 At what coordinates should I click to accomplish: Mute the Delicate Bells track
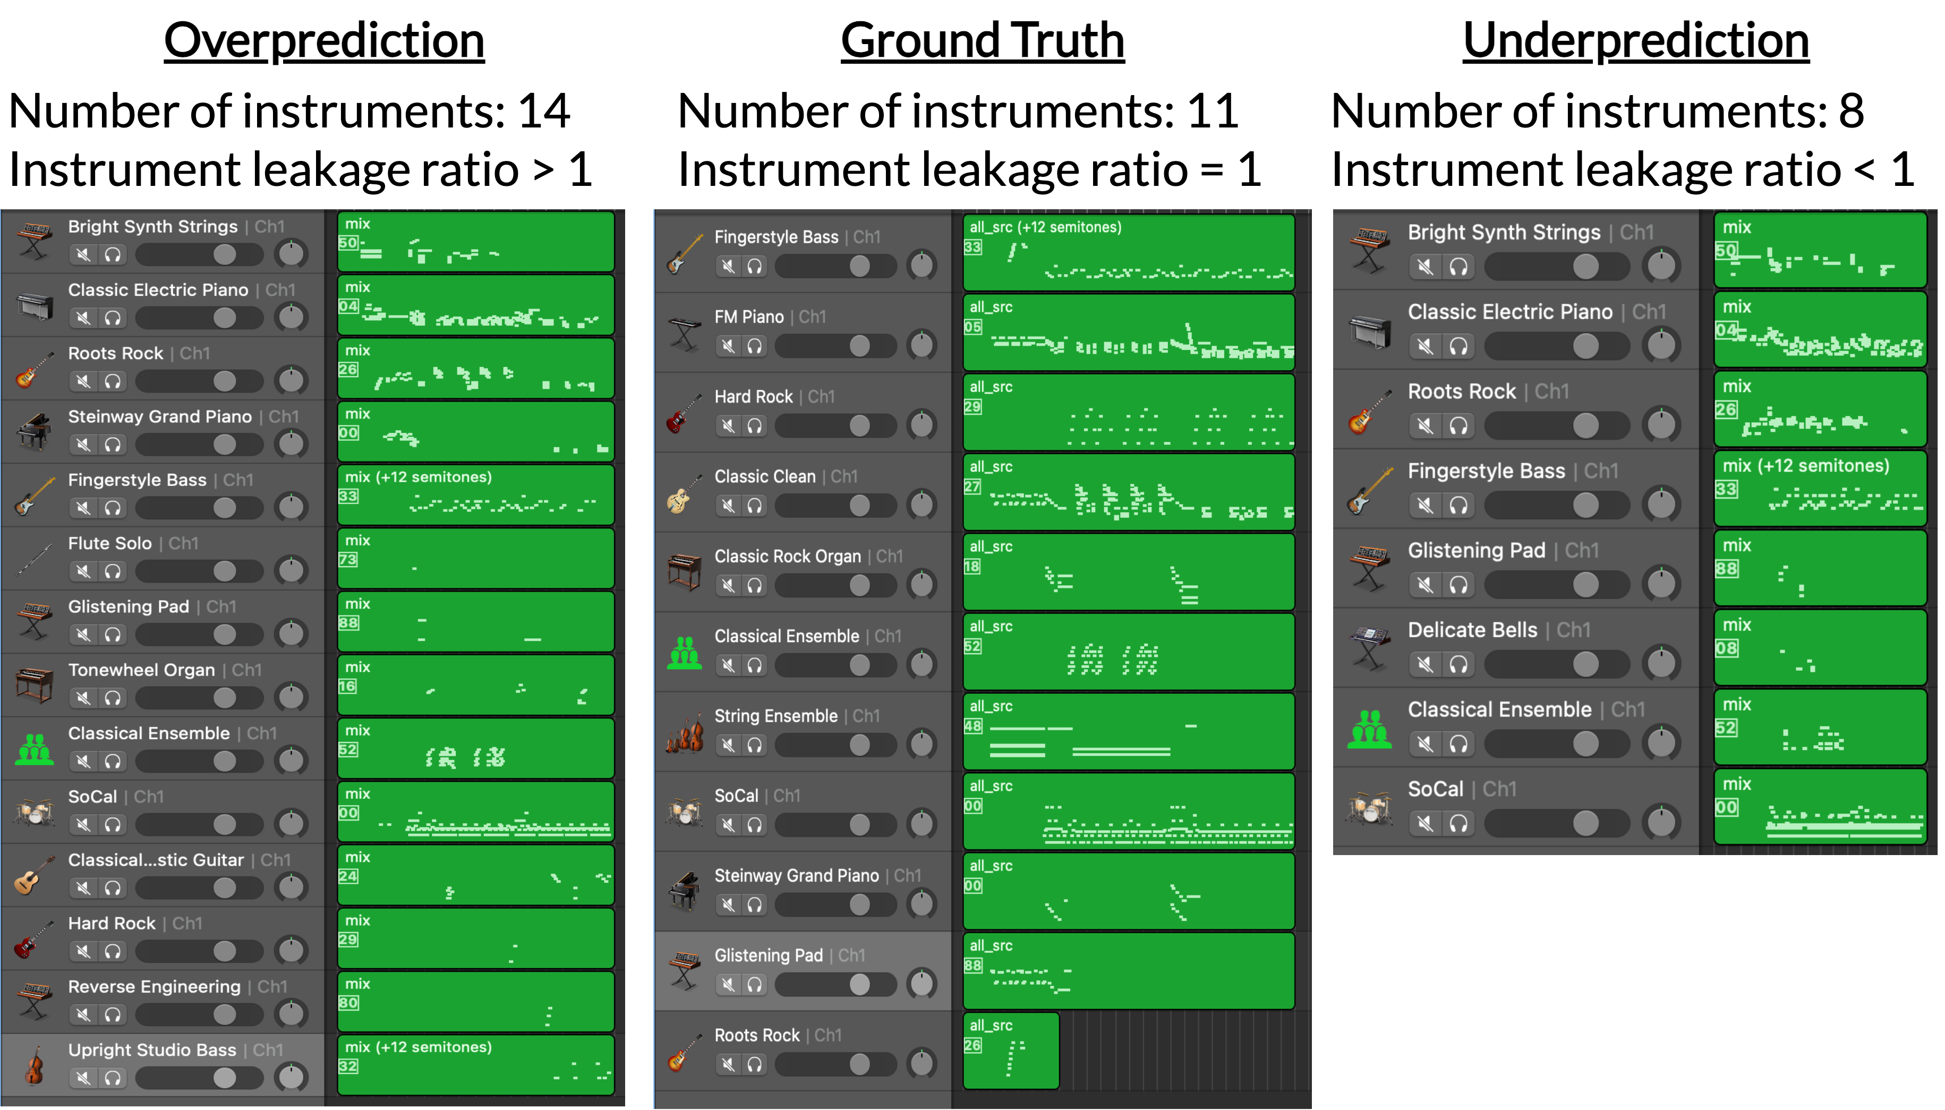click(1425, 664)
